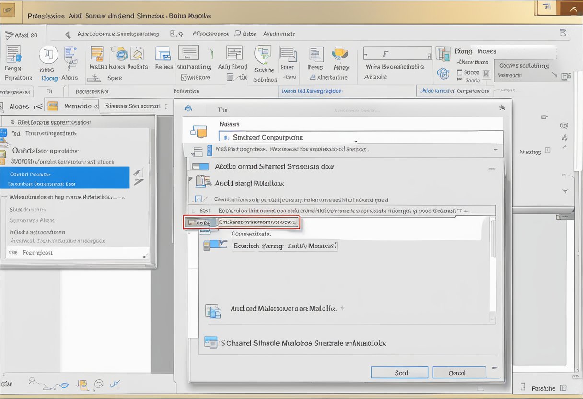The image size is (583, 399).
Task: Click the Soat button
Action: click(399, 373)
